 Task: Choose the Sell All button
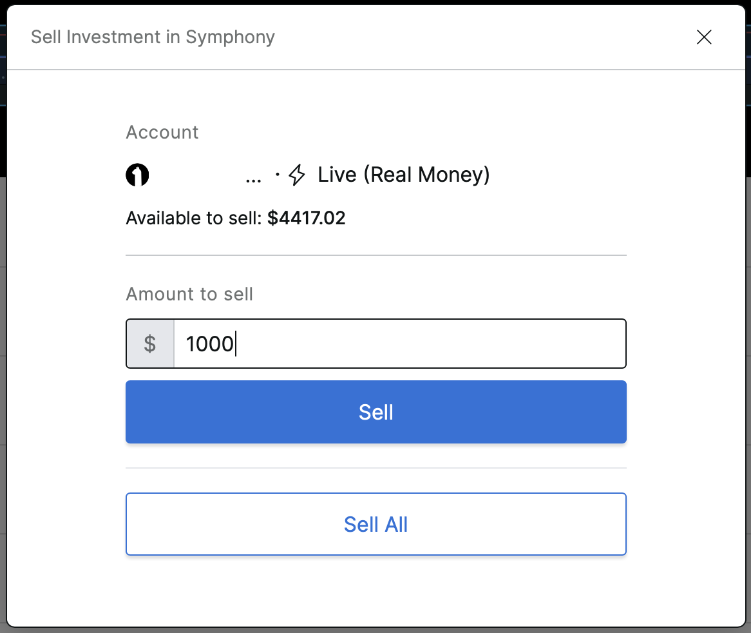coord(375,524)
